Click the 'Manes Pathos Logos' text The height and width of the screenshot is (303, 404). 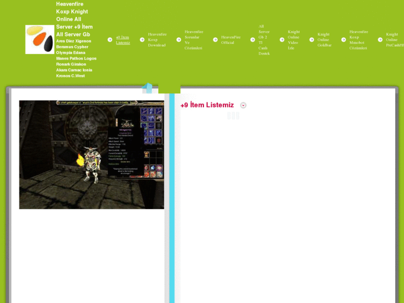tap(76, 58)
